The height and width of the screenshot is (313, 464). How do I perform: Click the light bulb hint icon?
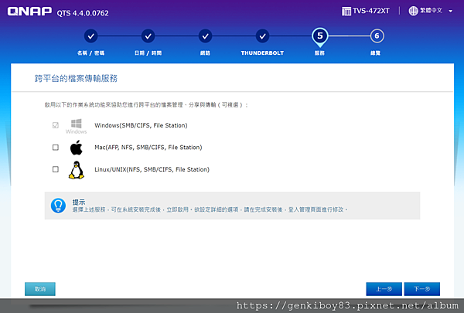pyautogui.click(x=58, y=206)
